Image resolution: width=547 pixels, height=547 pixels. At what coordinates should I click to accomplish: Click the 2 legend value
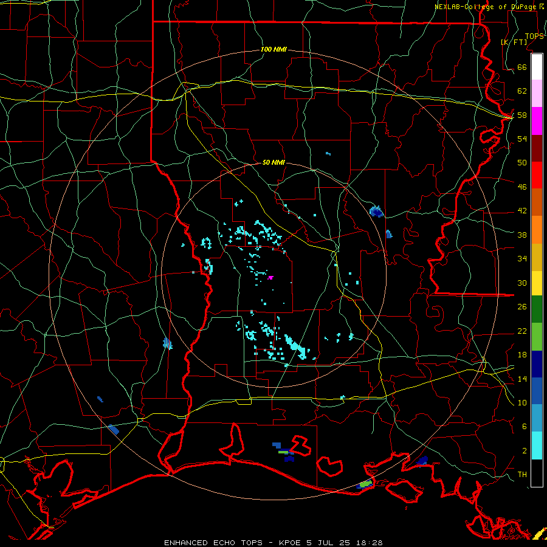point(524,450)
